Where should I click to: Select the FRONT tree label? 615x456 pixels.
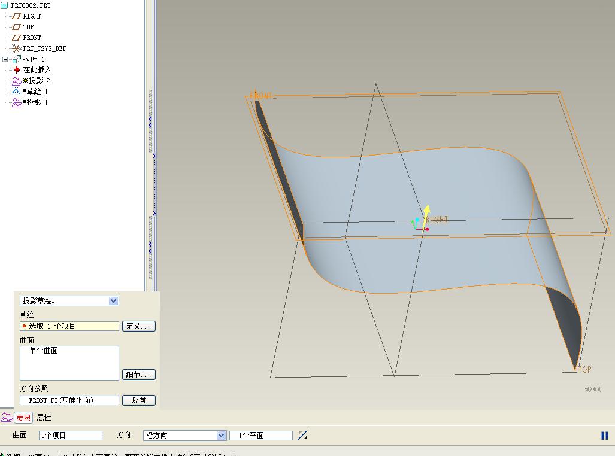32,38
